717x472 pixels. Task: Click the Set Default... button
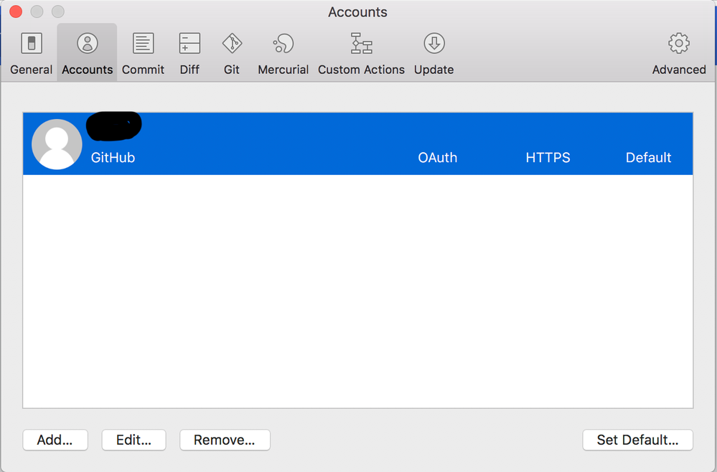tap(637, 440)
